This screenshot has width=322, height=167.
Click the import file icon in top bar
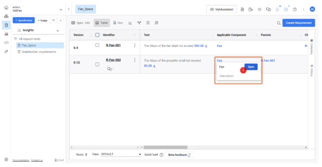tap(242, 9)
